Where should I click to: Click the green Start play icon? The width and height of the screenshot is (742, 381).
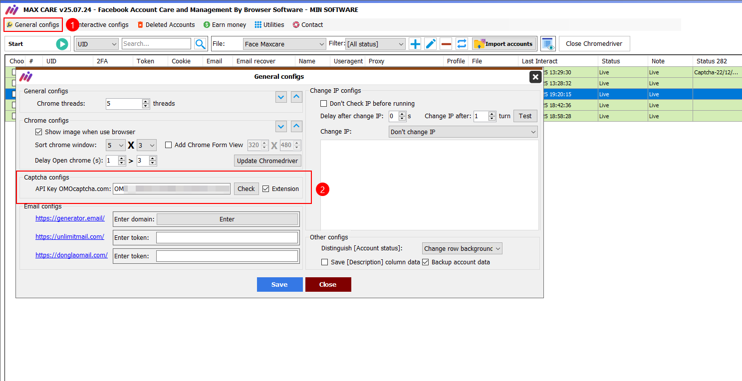[62, 44]
